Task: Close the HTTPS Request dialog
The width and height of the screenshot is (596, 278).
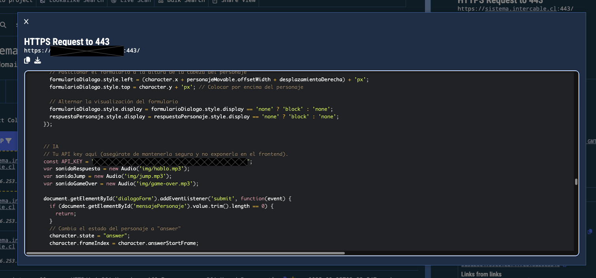Action: click(x=26, y=22)
